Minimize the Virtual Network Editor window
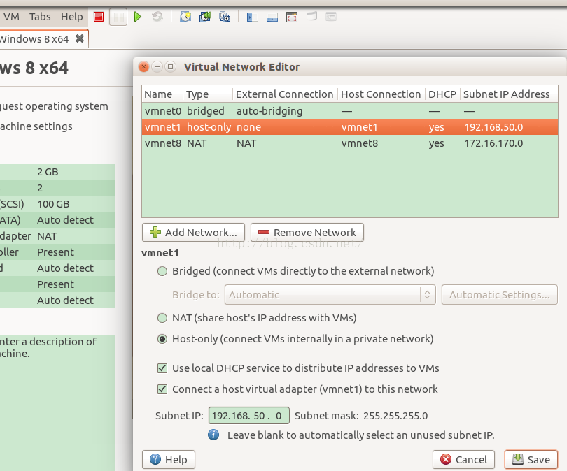The height and width of the screenshot is (471, 567). click(x=157, y=67)
